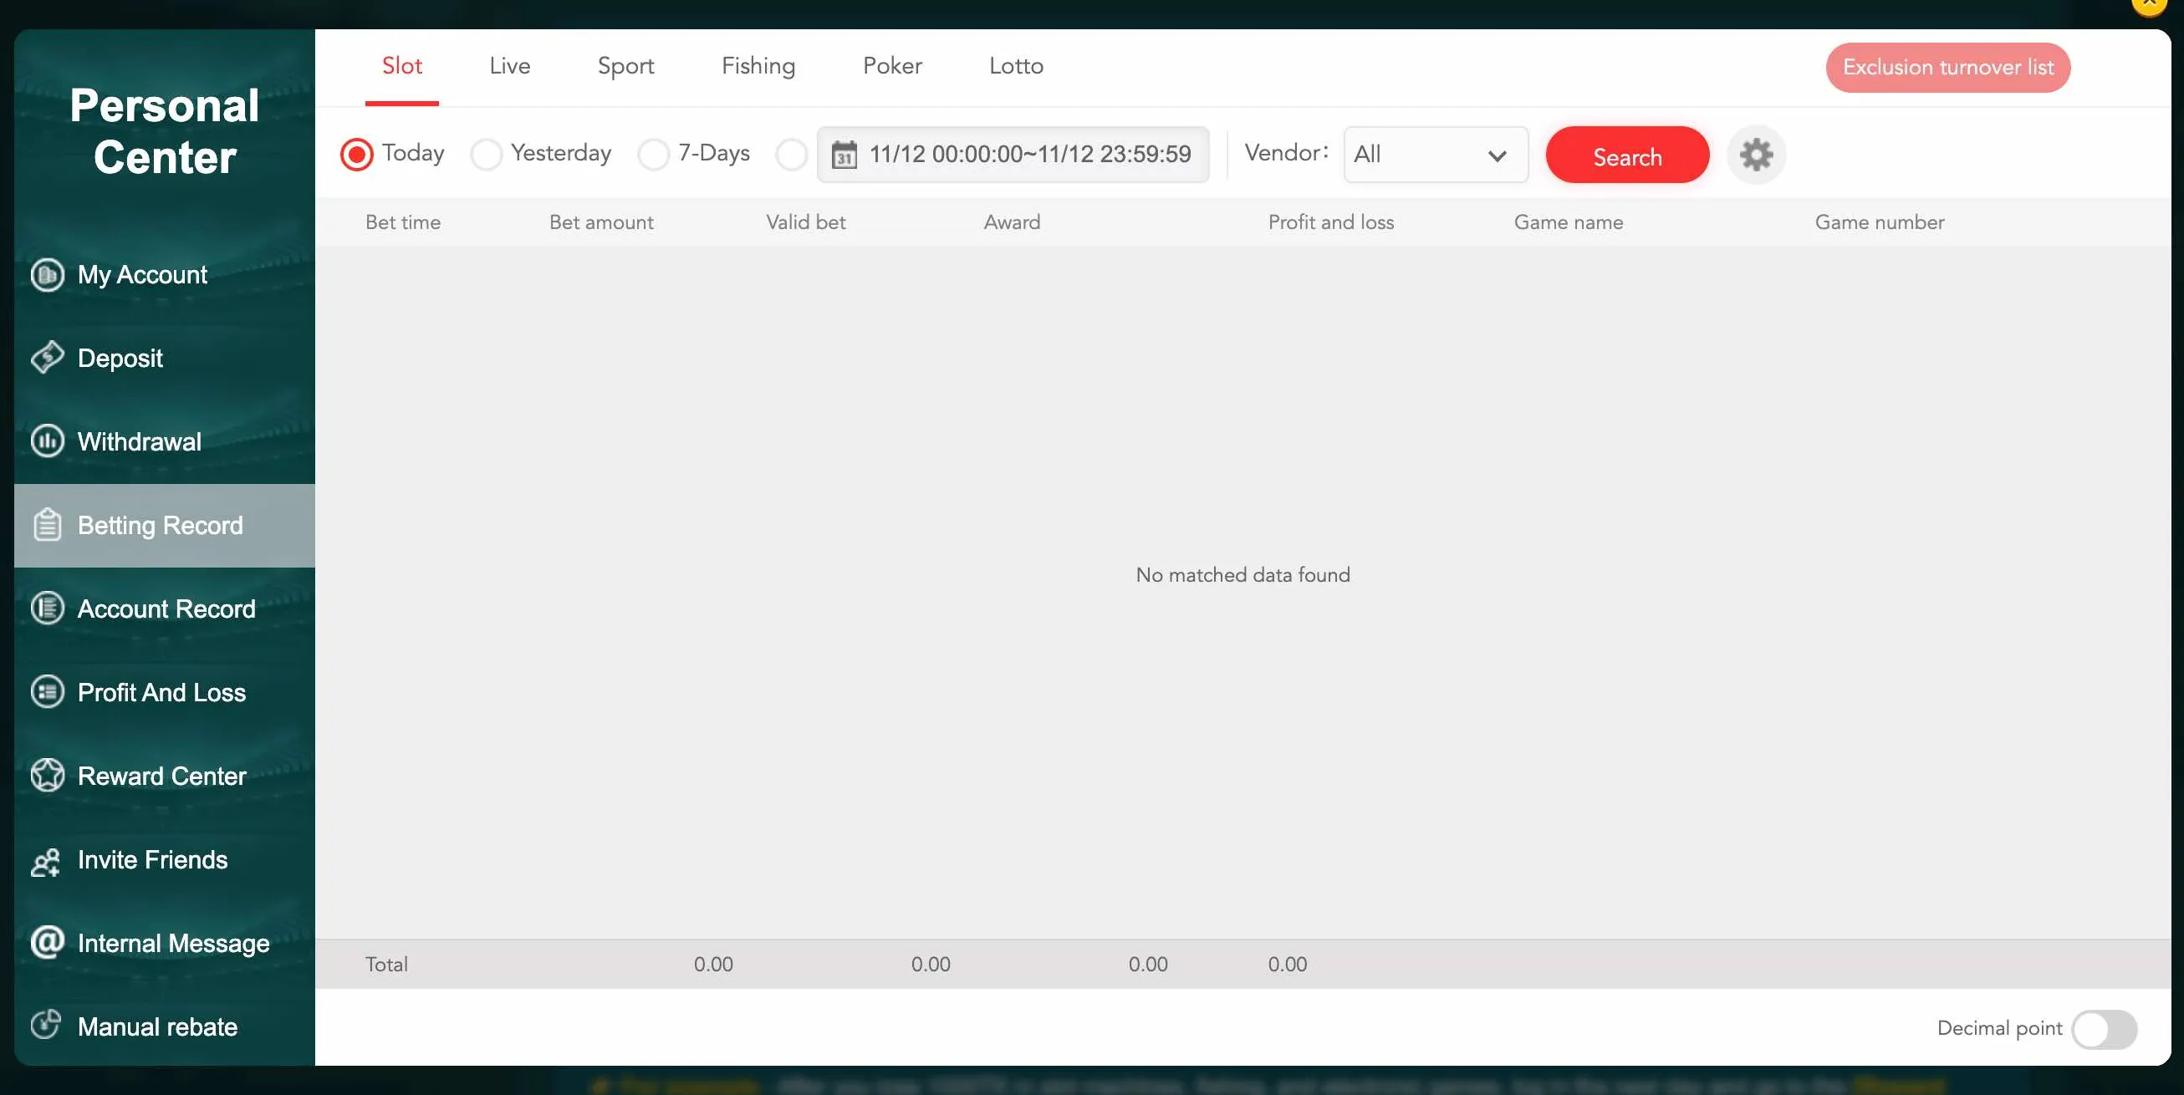The image size is (2184, 1095).
Task: Open settings with the gear icon
Action: 1756,155
